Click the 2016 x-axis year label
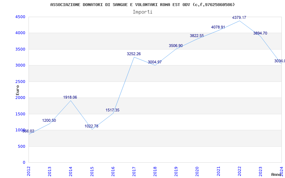The image size is (285, 178). point(113,171)
